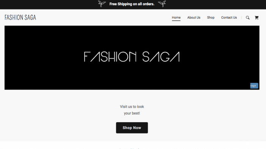Open the shopping cart icon
This screenshot has width=266, height=149.
pyautogui.click(x=257, y=18)
